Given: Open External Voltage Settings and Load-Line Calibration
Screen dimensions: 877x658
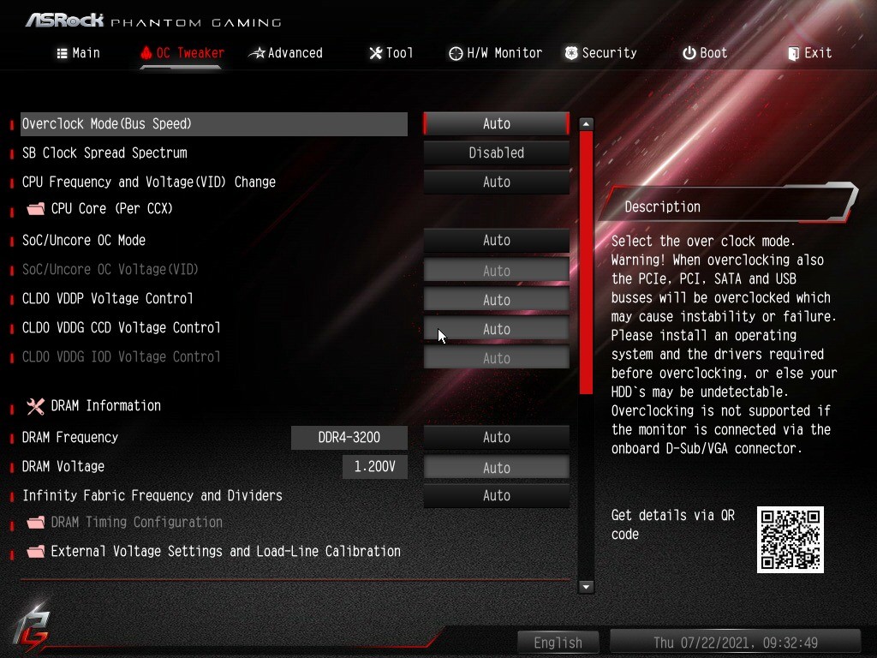Looking at the screenshot, I should click(x=225, y=551).
